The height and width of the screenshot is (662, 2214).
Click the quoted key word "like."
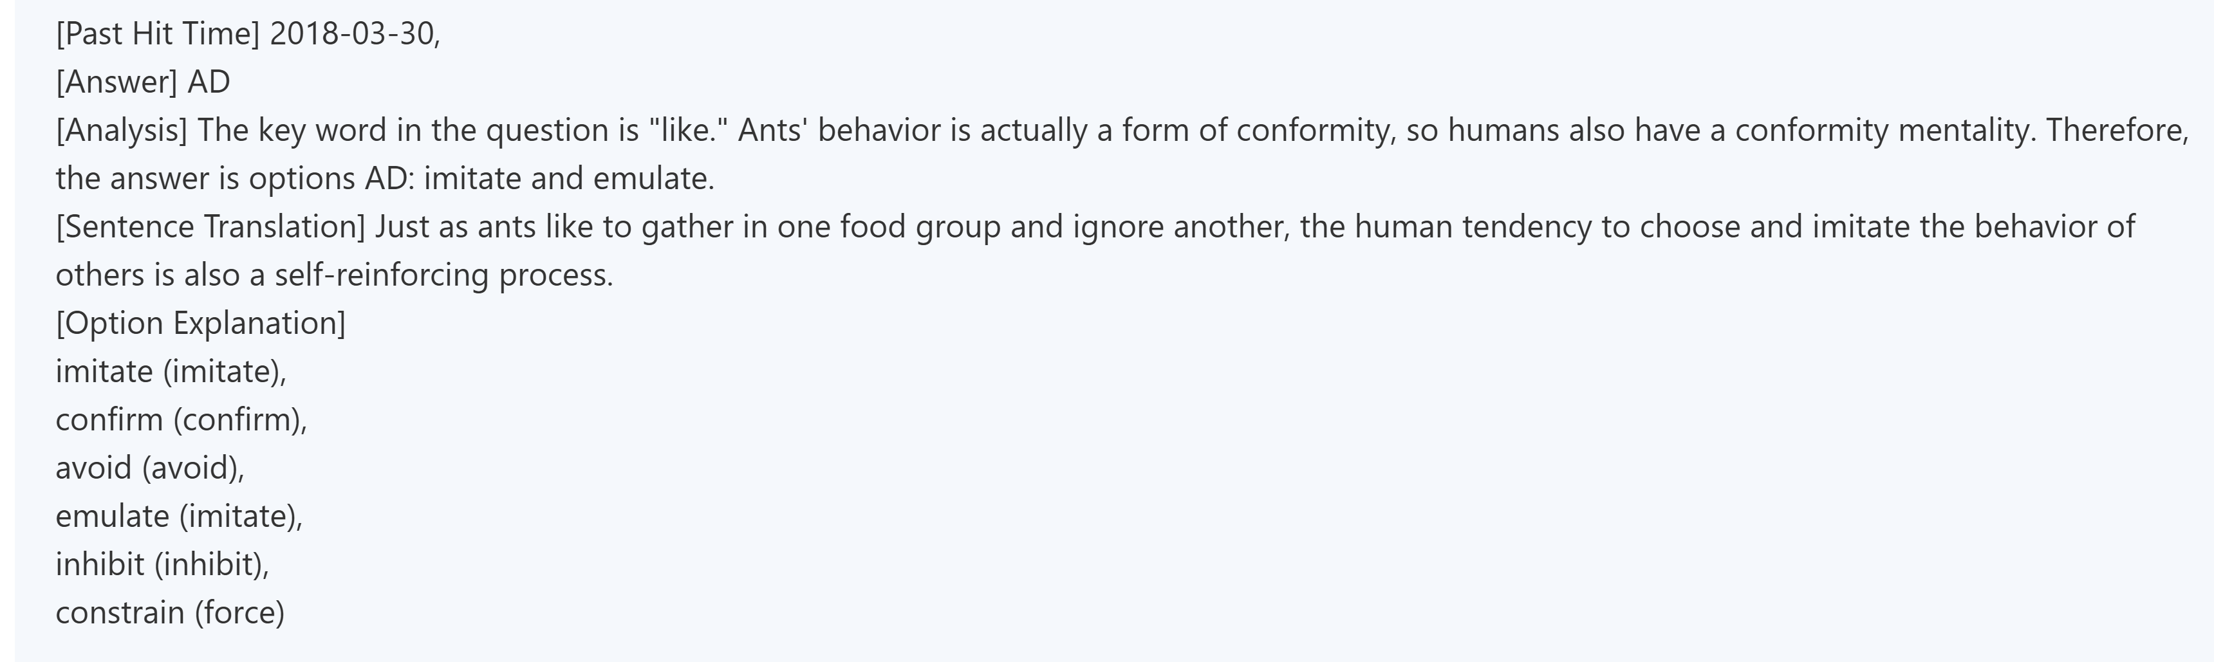(689, 131)
